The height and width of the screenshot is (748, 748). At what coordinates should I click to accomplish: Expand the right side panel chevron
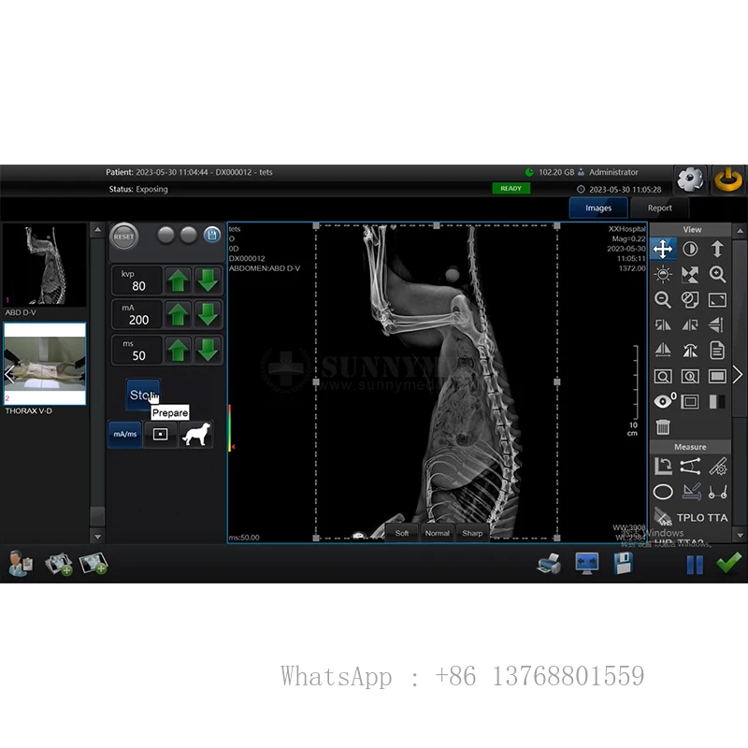pyautogui.click(x=738, y=375)
